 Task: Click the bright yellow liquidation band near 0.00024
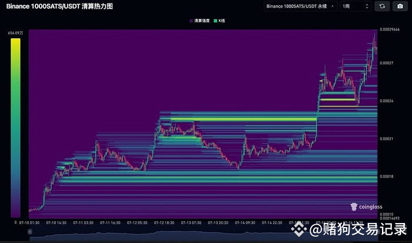click(x=337, y=99)
